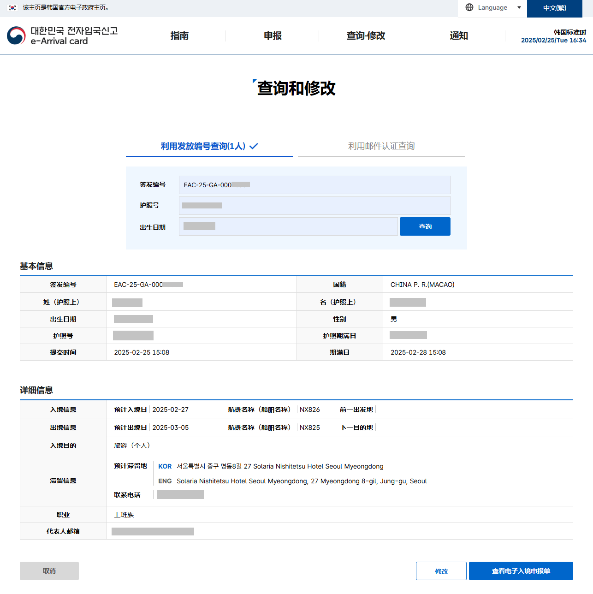The width and height of the screenshot is (593, 594).
Task: Click the Korean standard time 2025/02/25/Tue 16:34
Action: coord(553,40)
